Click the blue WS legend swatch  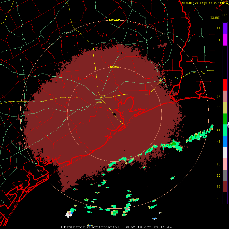pyautogui.click(x=225, y=141)
